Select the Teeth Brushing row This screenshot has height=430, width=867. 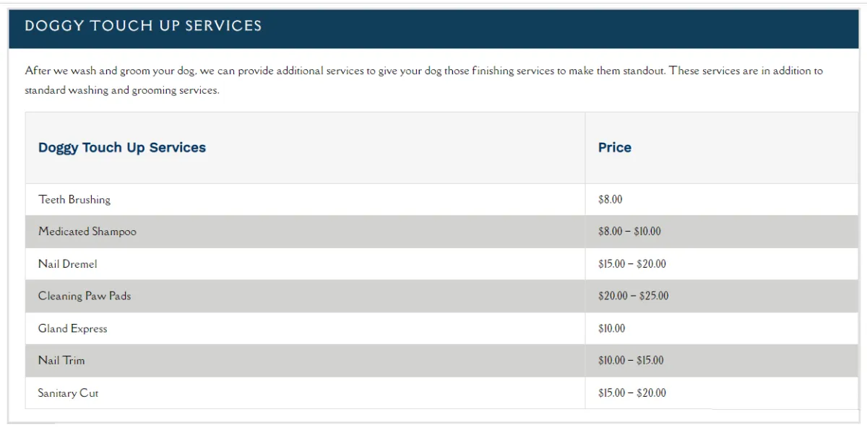[x=442, y=199]
